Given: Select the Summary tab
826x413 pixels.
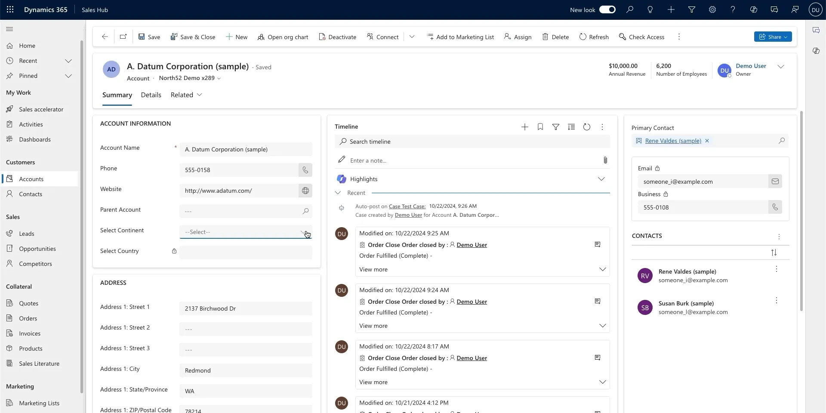Looking at the screenshot, I should click(117, 95).
